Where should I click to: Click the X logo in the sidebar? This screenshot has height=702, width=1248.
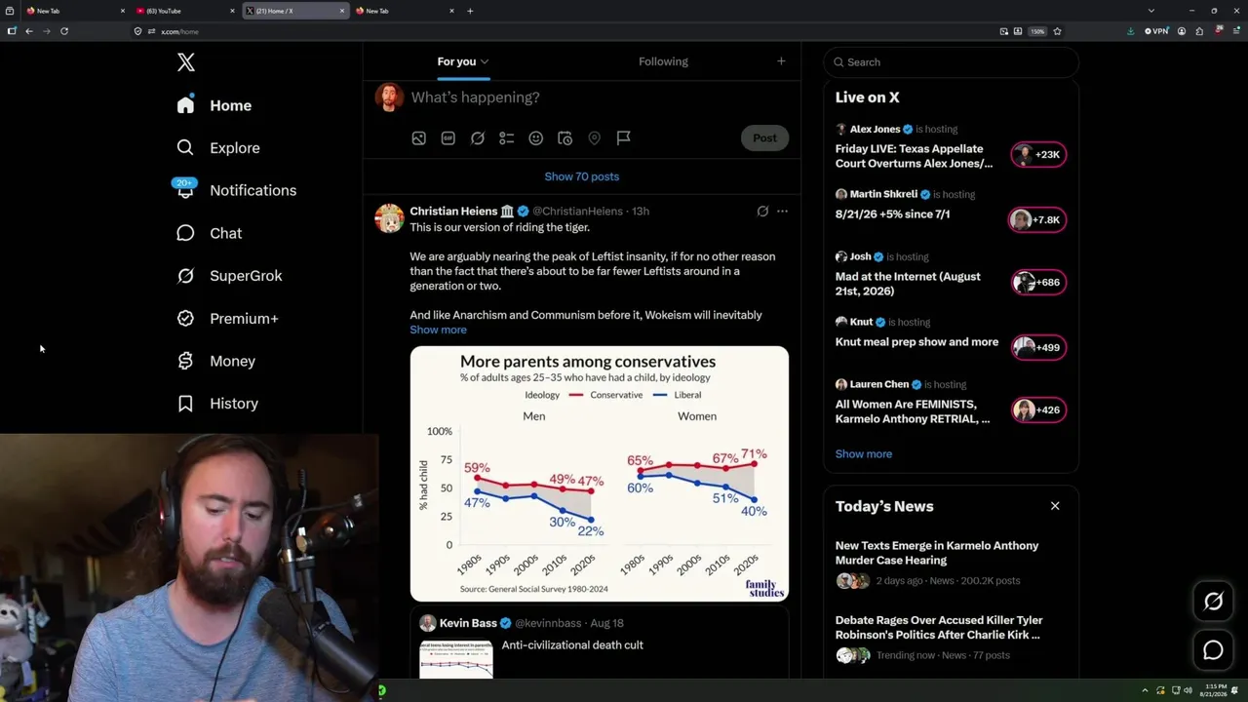click(x=186, y=62)
